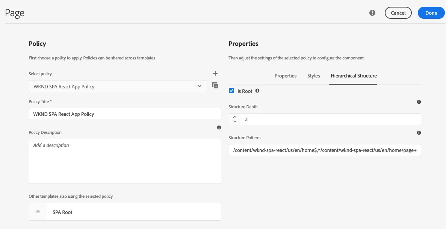Image resolution: width=446 pixels, height=229 pixels.
Task: Add a new policy with plus icon
Action: click(215, 73)
